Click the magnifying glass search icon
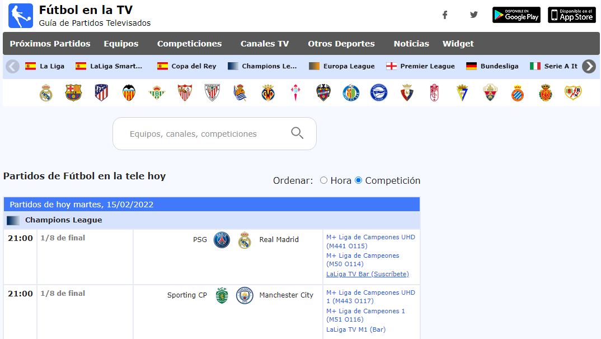This screenshot has width=601, height=339. tap(297, 133)
